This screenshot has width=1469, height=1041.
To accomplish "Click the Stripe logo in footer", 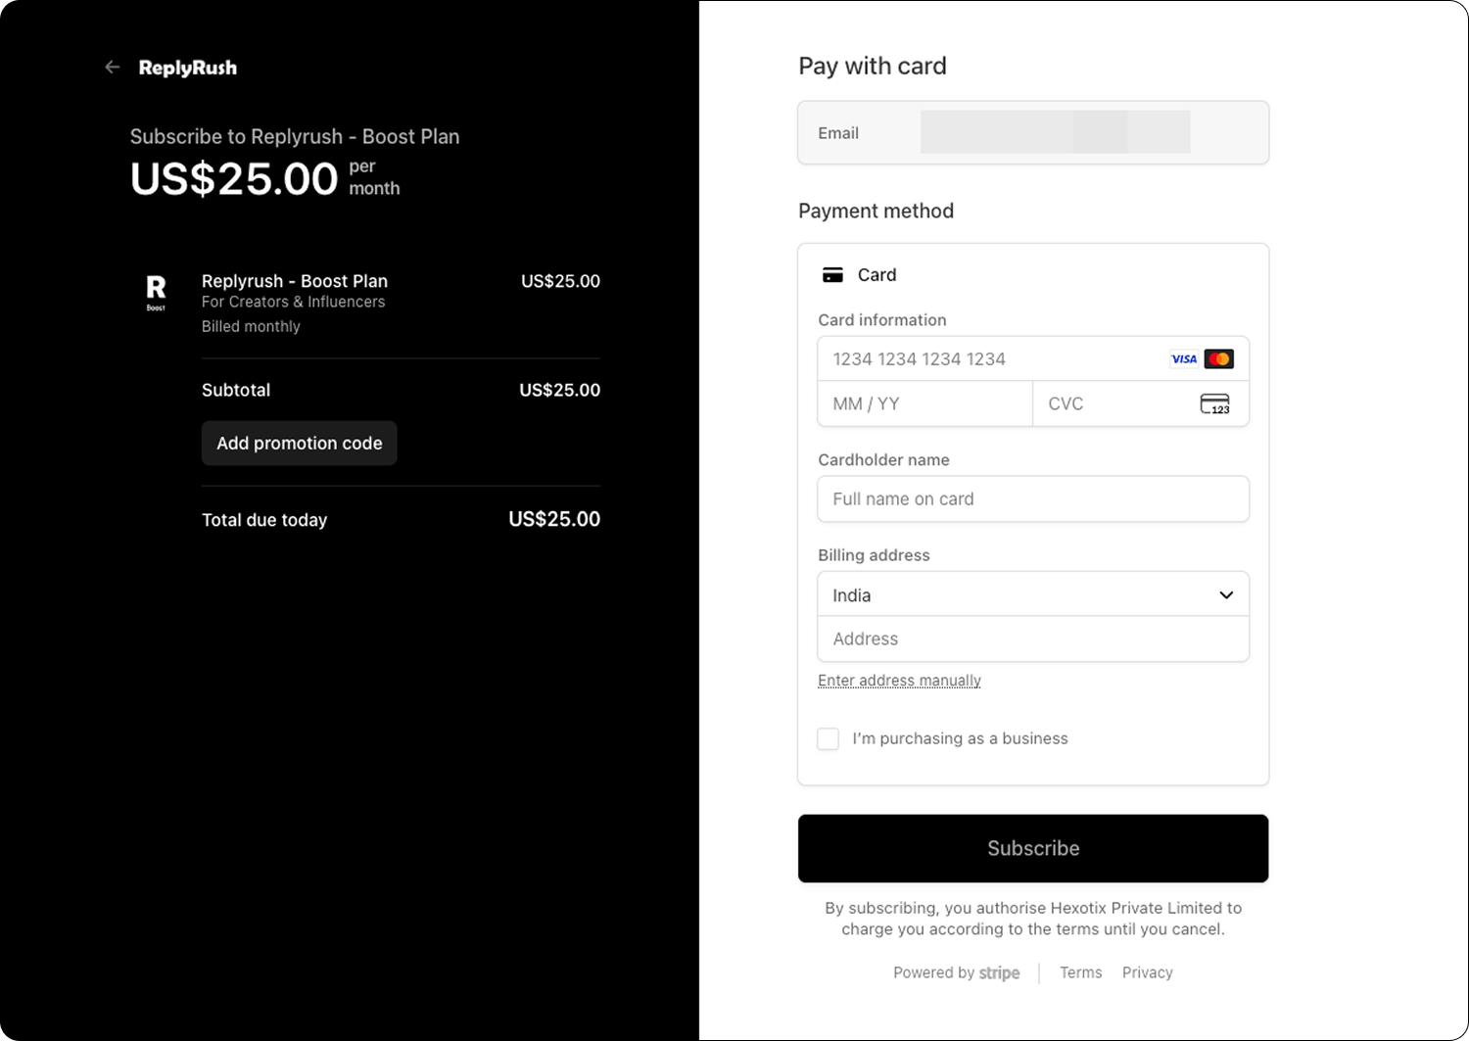I will click(999, 972).
